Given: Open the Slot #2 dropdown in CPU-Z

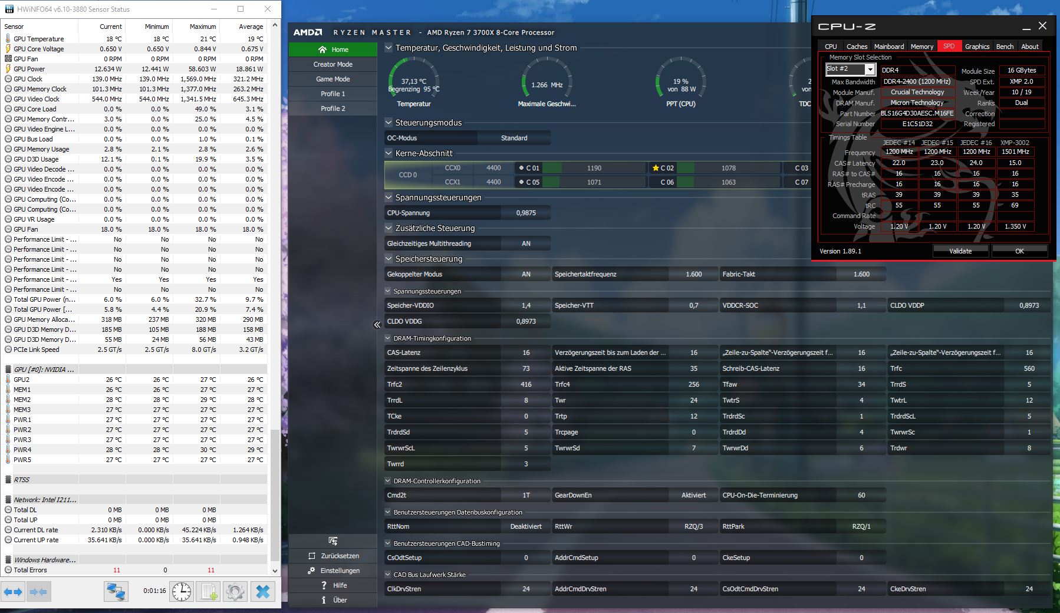Looking at the screenshot, I should click(x=870, y=70).
